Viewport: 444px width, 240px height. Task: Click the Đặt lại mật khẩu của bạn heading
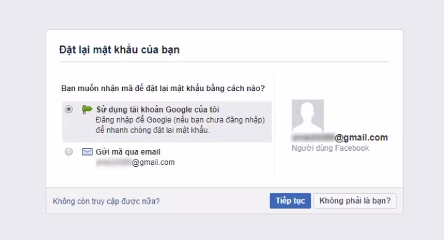[x=119, y=50]
